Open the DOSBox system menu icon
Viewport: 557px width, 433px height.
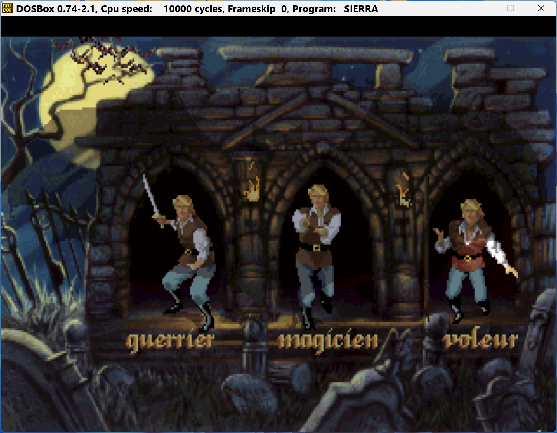coord(8,8)
